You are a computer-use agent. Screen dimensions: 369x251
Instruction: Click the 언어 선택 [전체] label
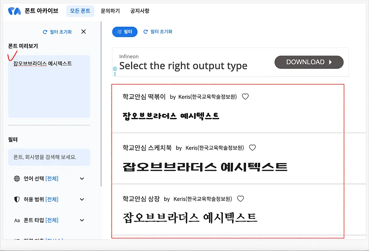pyautogui.click(x=41, y=178)
